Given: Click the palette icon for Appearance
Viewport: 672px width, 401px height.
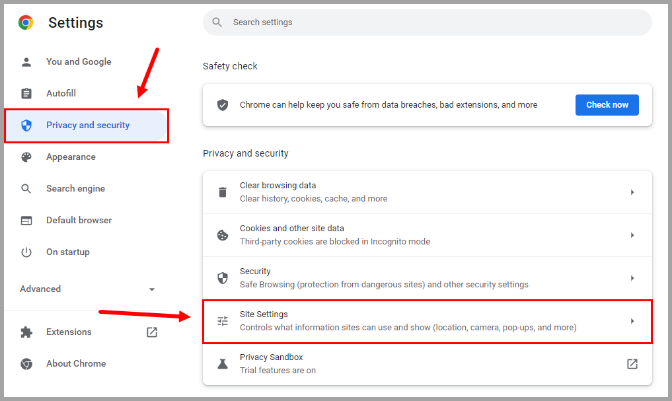Looking at the screenshot, I should (x=26, y=157).
